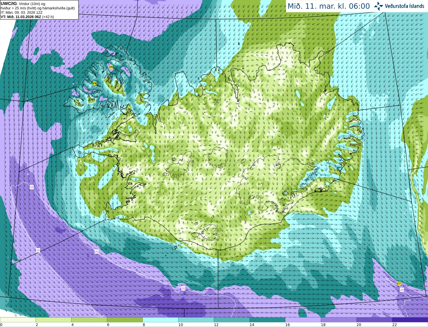Click the yellow 27 peak gust marker
This screenshot has width=428, height=327.
click(x=399, y=284)
